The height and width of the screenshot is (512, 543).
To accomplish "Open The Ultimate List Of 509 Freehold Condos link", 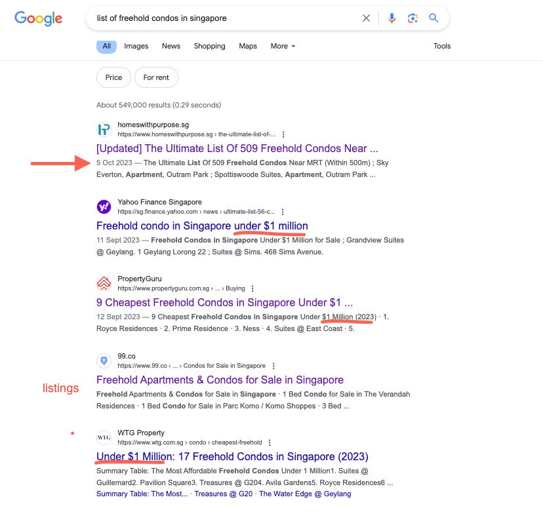I will pos(237,149).
